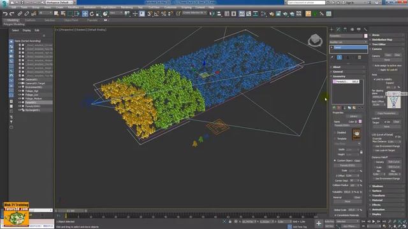Open the Create command panel tab

tap(331, 29)
